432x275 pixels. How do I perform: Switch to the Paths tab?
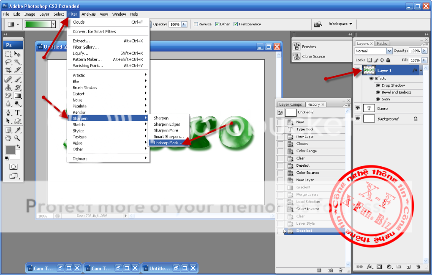pos(382,43)
